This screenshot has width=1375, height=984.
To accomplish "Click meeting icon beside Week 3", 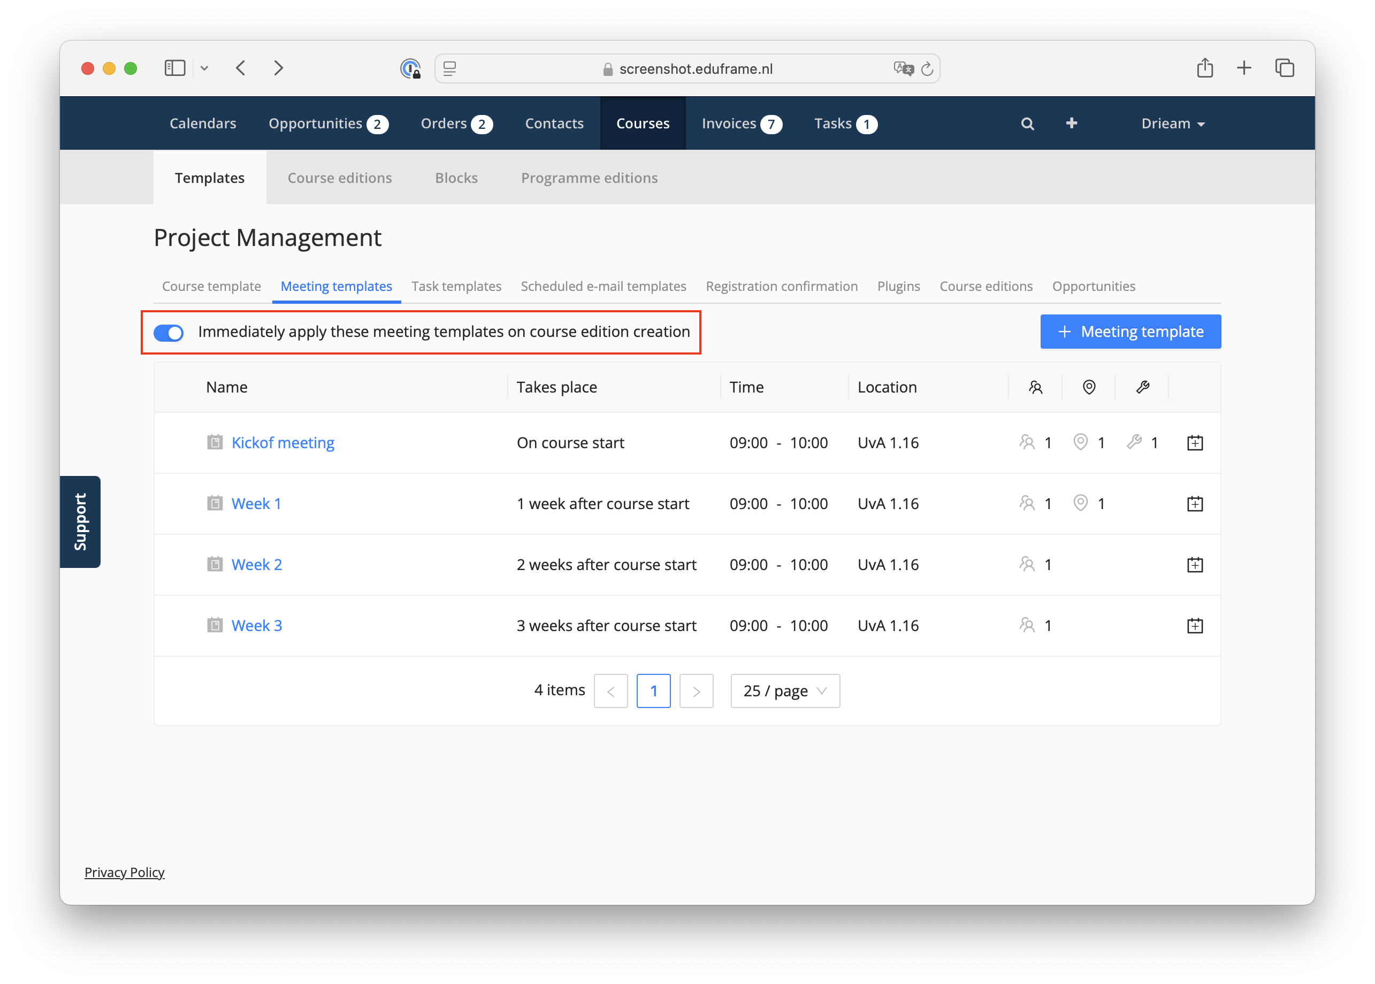I will tap(215, 625).
